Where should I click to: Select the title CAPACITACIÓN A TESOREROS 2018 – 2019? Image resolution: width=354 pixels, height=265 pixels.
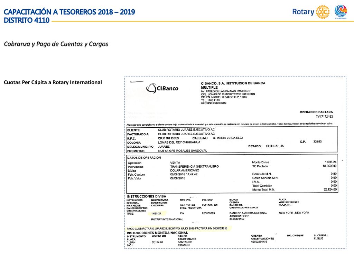[x=69, y=12]
